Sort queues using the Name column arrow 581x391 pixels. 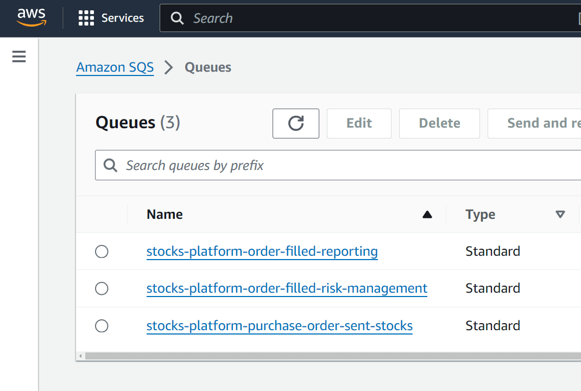(427, 215)
